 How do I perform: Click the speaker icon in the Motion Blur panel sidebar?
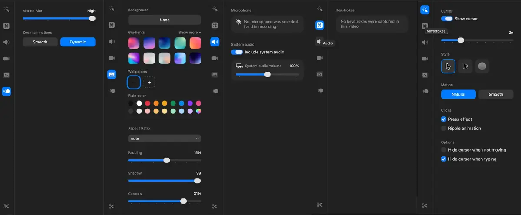coord(7,42)
